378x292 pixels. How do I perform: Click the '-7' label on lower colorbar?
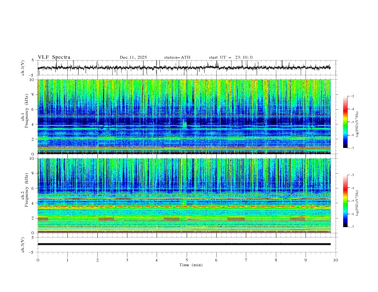[x=352, y=227]
